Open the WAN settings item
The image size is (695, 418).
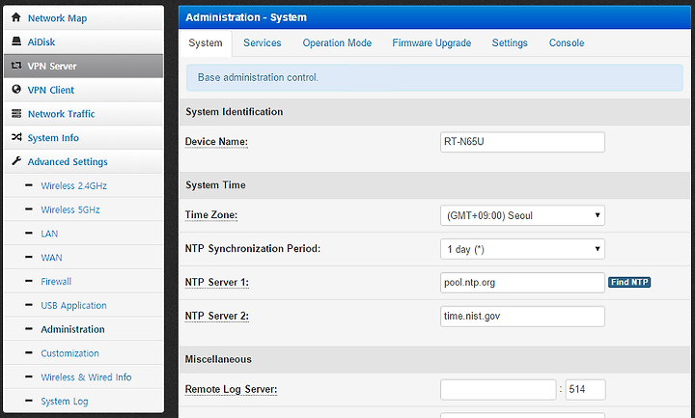pyautogui.click(x=51, y=258)
